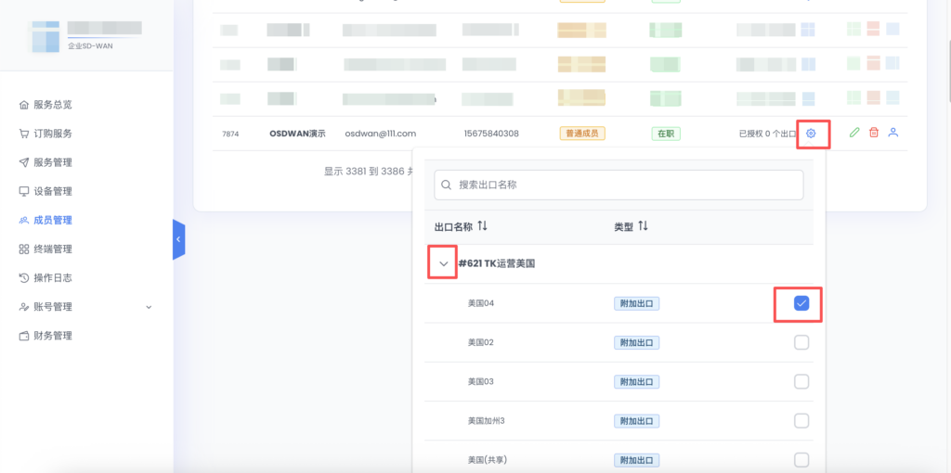Image resolution: width=951 pixels, height=473 pixels.
Task: Click the gear icon for OSDWAN演示 row
Action: point(811,134)
